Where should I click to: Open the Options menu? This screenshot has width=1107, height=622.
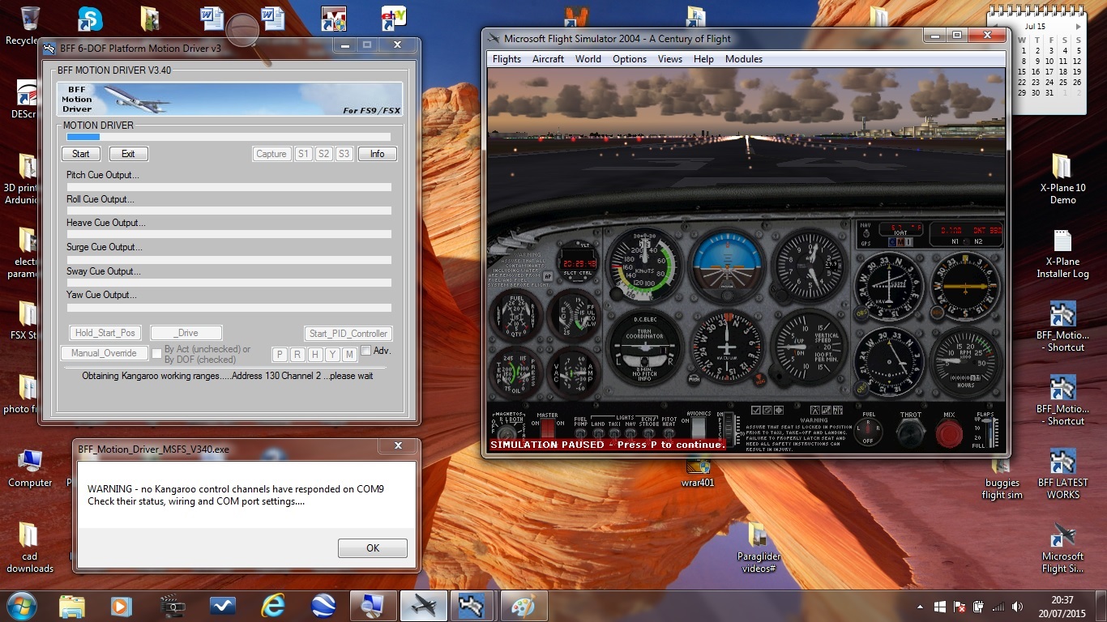click(x=630, y=59)
